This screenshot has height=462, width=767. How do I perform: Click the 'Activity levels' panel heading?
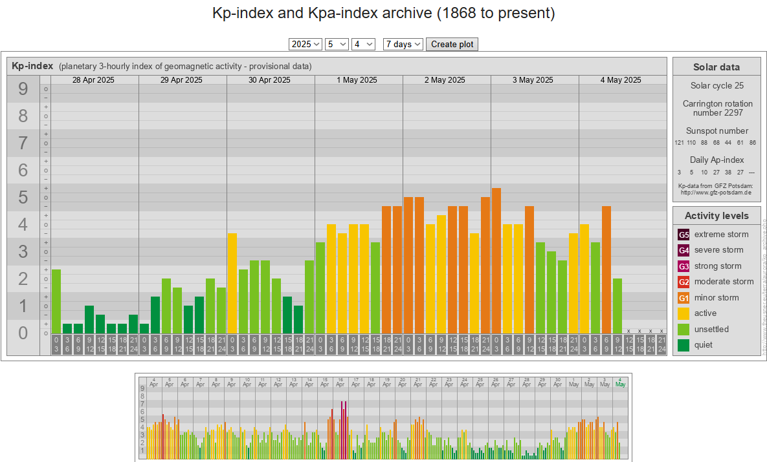coord(717,216)
